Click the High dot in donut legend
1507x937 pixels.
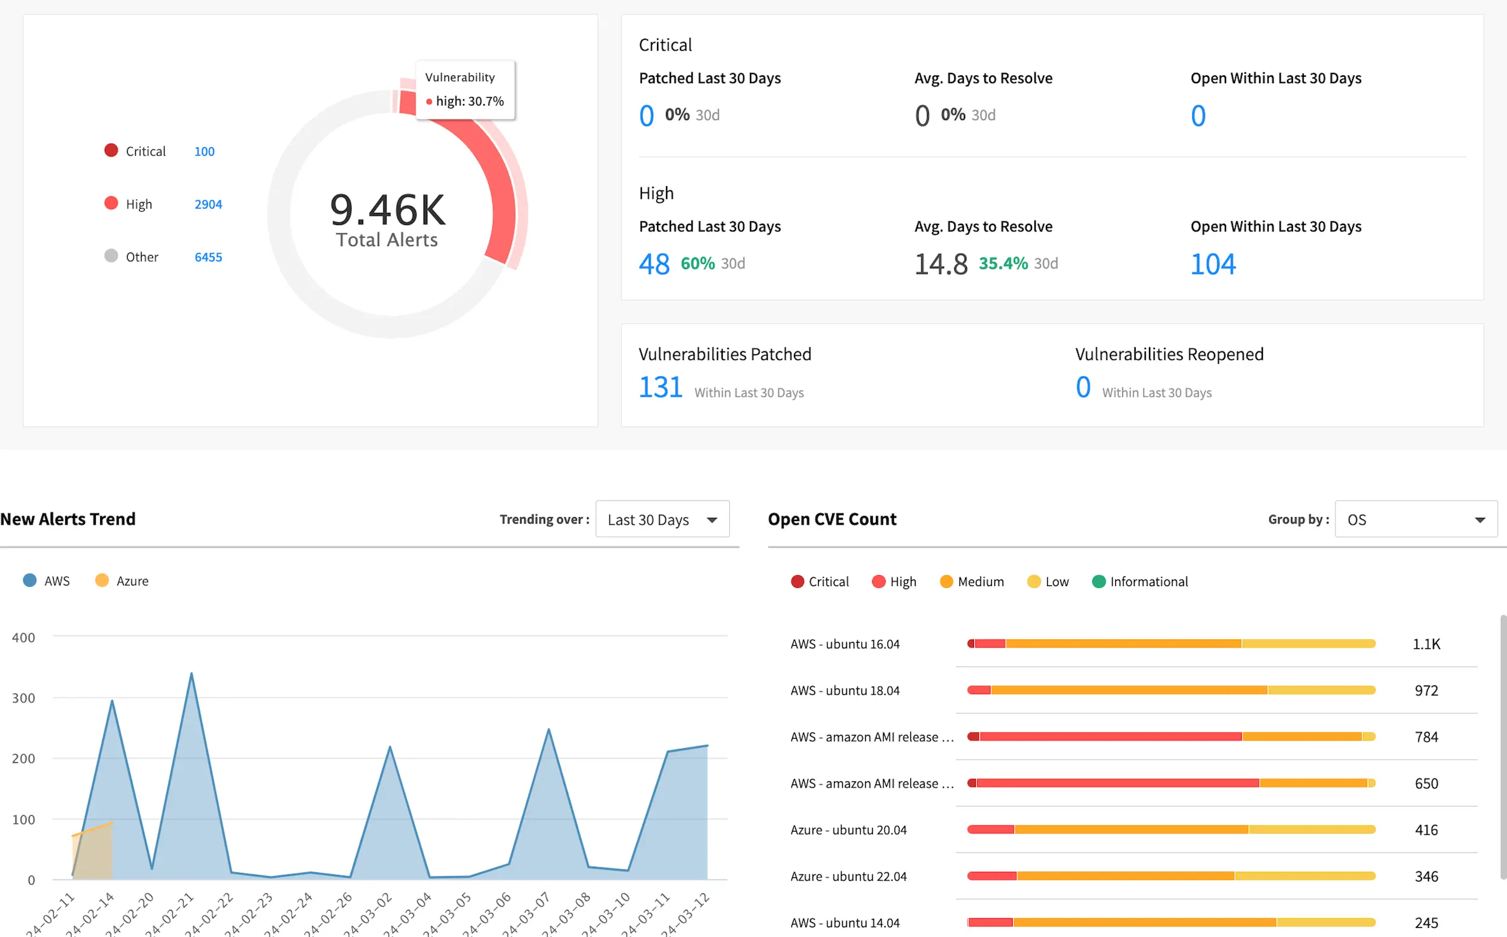click(x=111, y=203)
